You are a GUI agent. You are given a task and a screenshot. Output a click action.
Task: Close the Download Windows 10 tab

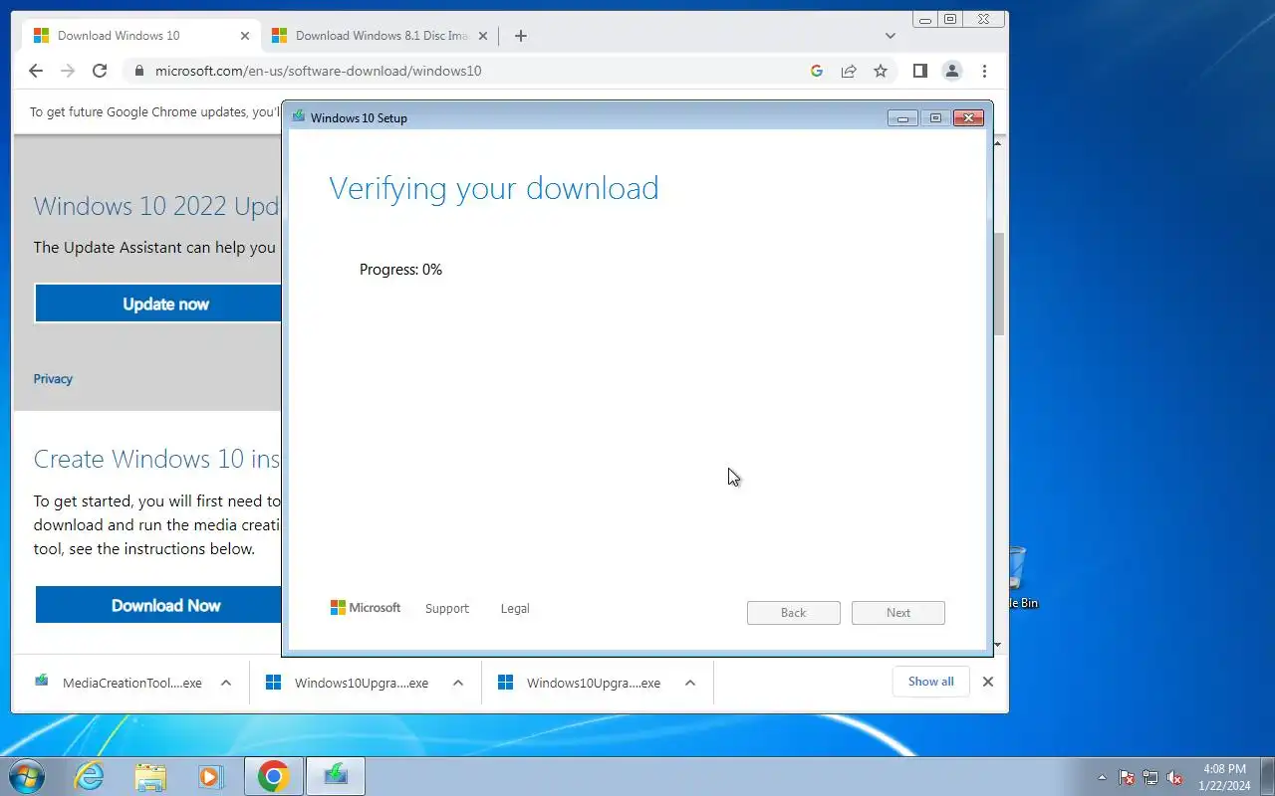click(x=245, y=36)
